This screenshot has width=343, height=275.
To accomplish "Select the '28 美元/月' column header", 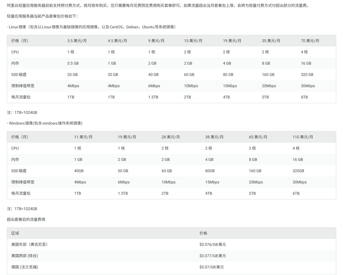I will click(x=171, y=137).
